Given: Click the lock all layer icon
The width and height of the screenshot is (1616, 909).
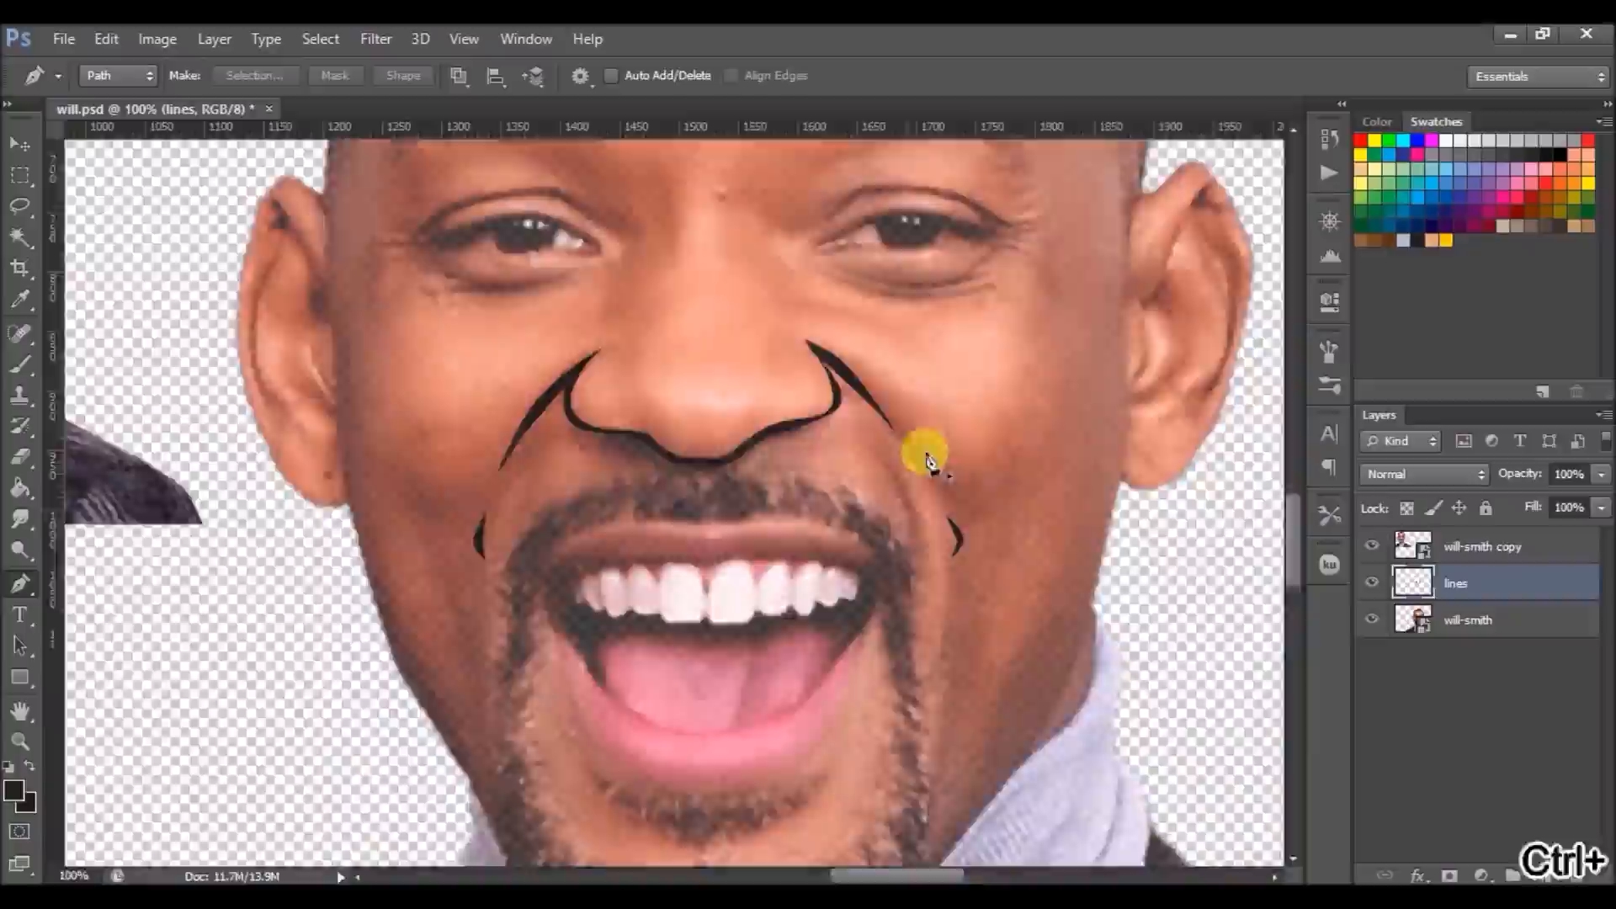Looking at the screenshot, I should [1486, 508].
